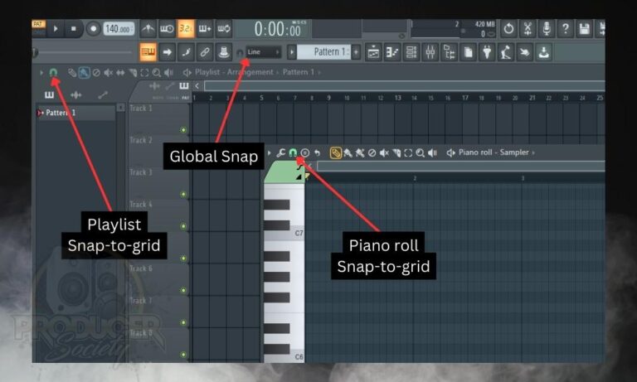
Task: Click the piano roll undo arrow icon
Action: (x=317, y=152)
